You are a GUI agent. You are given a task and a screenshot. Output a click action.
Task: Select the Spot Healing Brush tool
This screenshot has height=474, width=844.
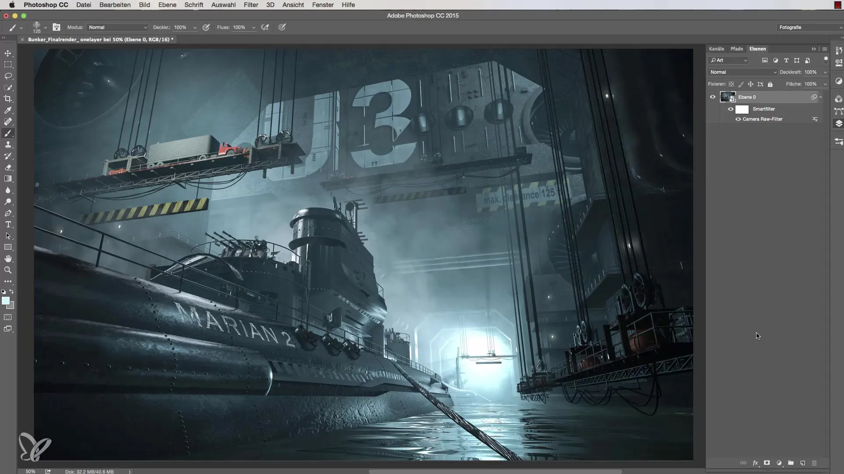coord(8,122)
